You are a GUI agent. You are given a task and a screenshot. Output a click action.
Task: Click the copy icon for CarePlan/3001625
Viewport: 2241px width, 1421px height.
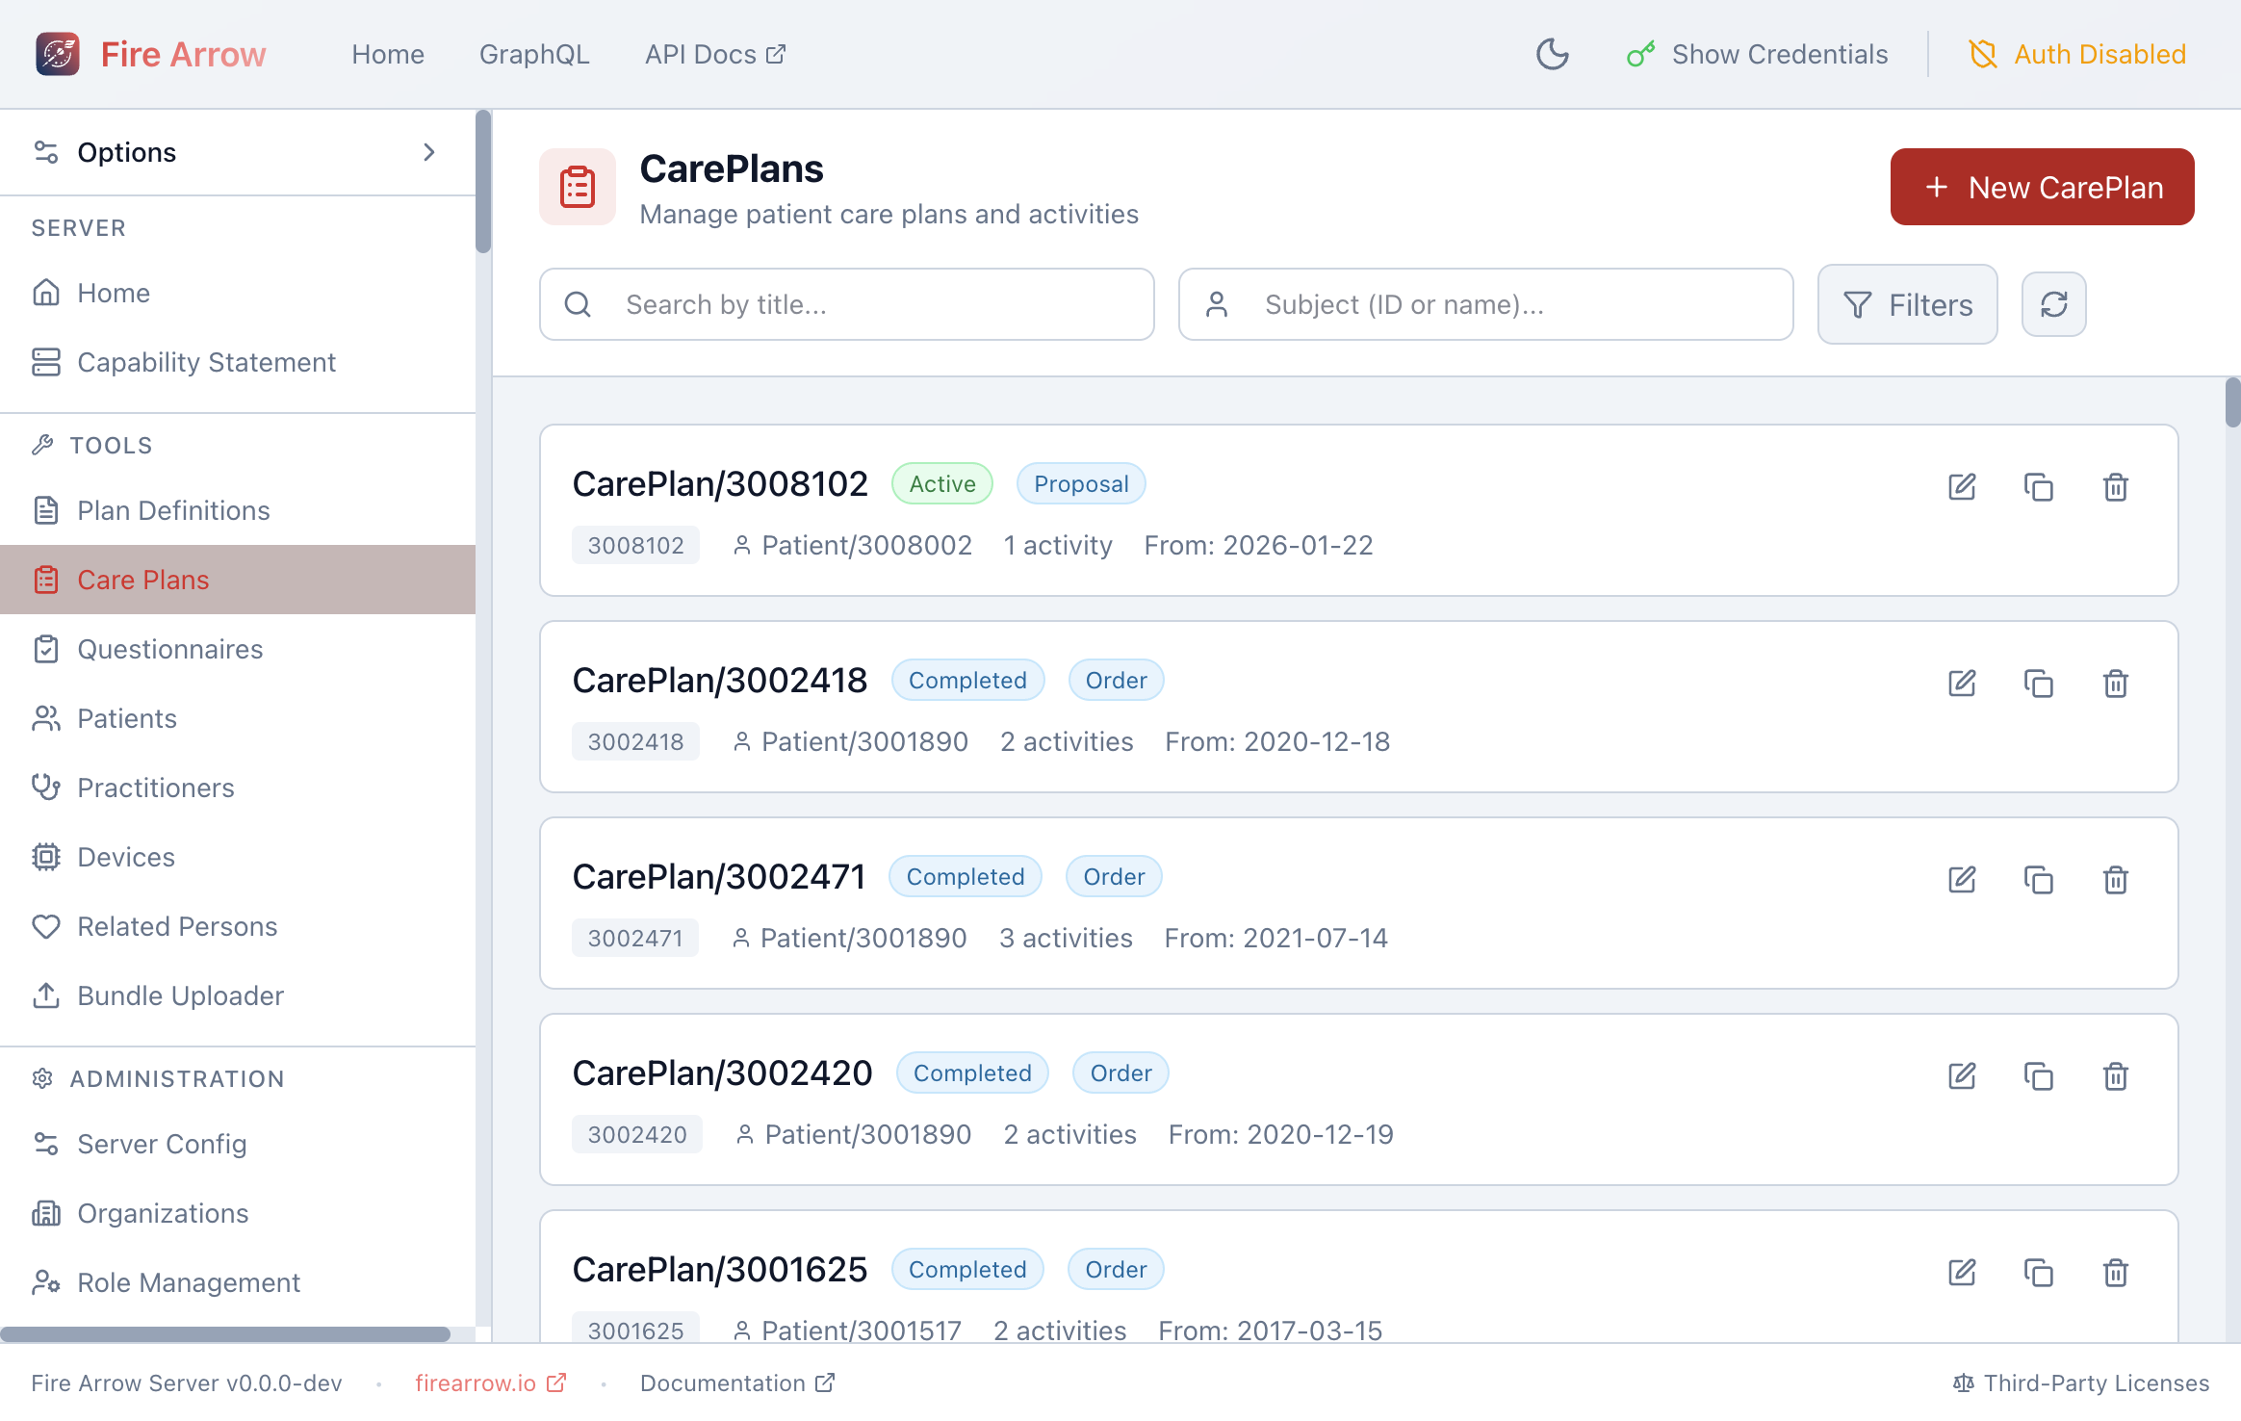[x=2038, y=1273]
